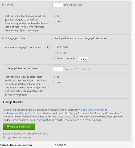Focus the Collegegeldkrediet per maand field

[58, 69]
